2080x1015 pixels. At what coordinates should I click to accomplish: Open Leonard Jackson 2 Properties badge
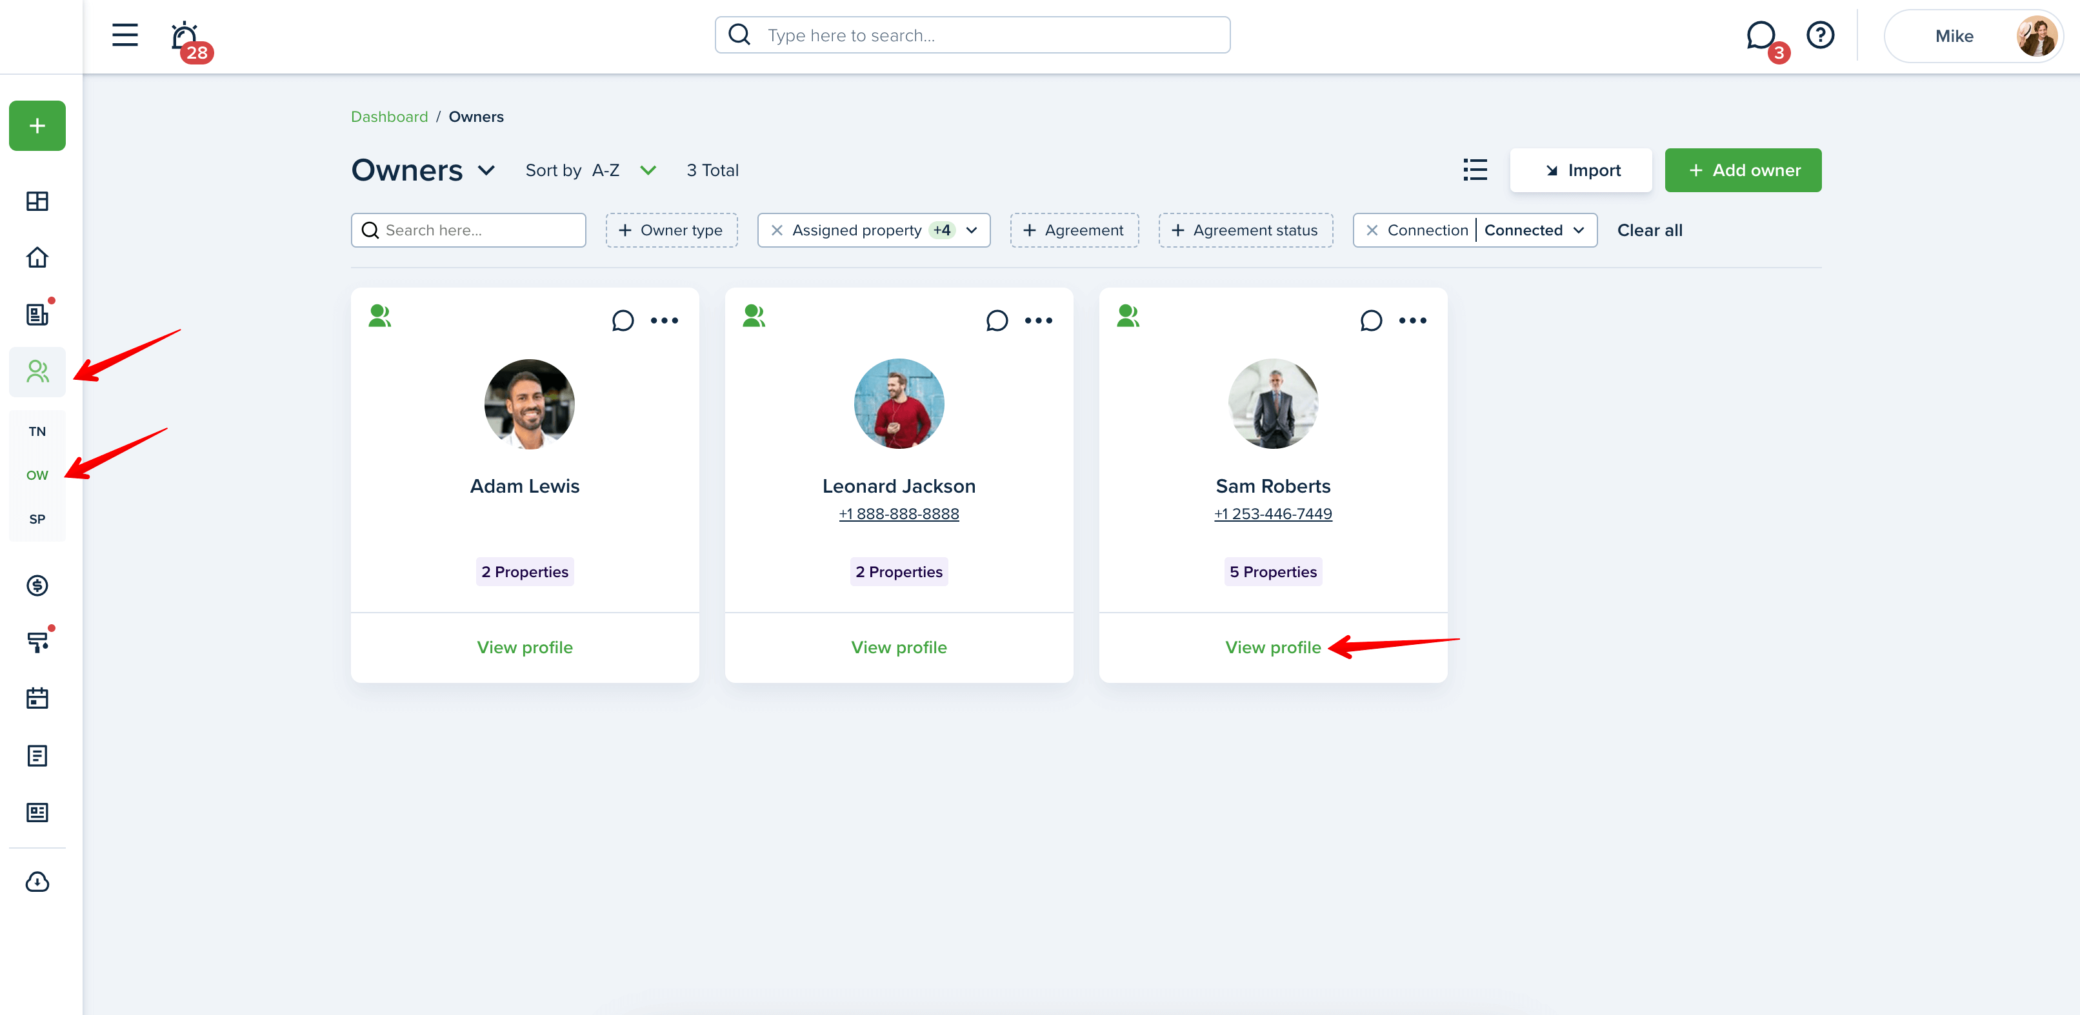[899, 571]
